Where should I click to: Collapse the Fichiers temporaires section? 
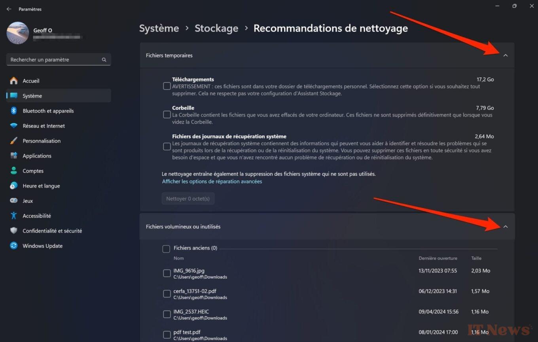pyautogui.click(x=505, y=55)
